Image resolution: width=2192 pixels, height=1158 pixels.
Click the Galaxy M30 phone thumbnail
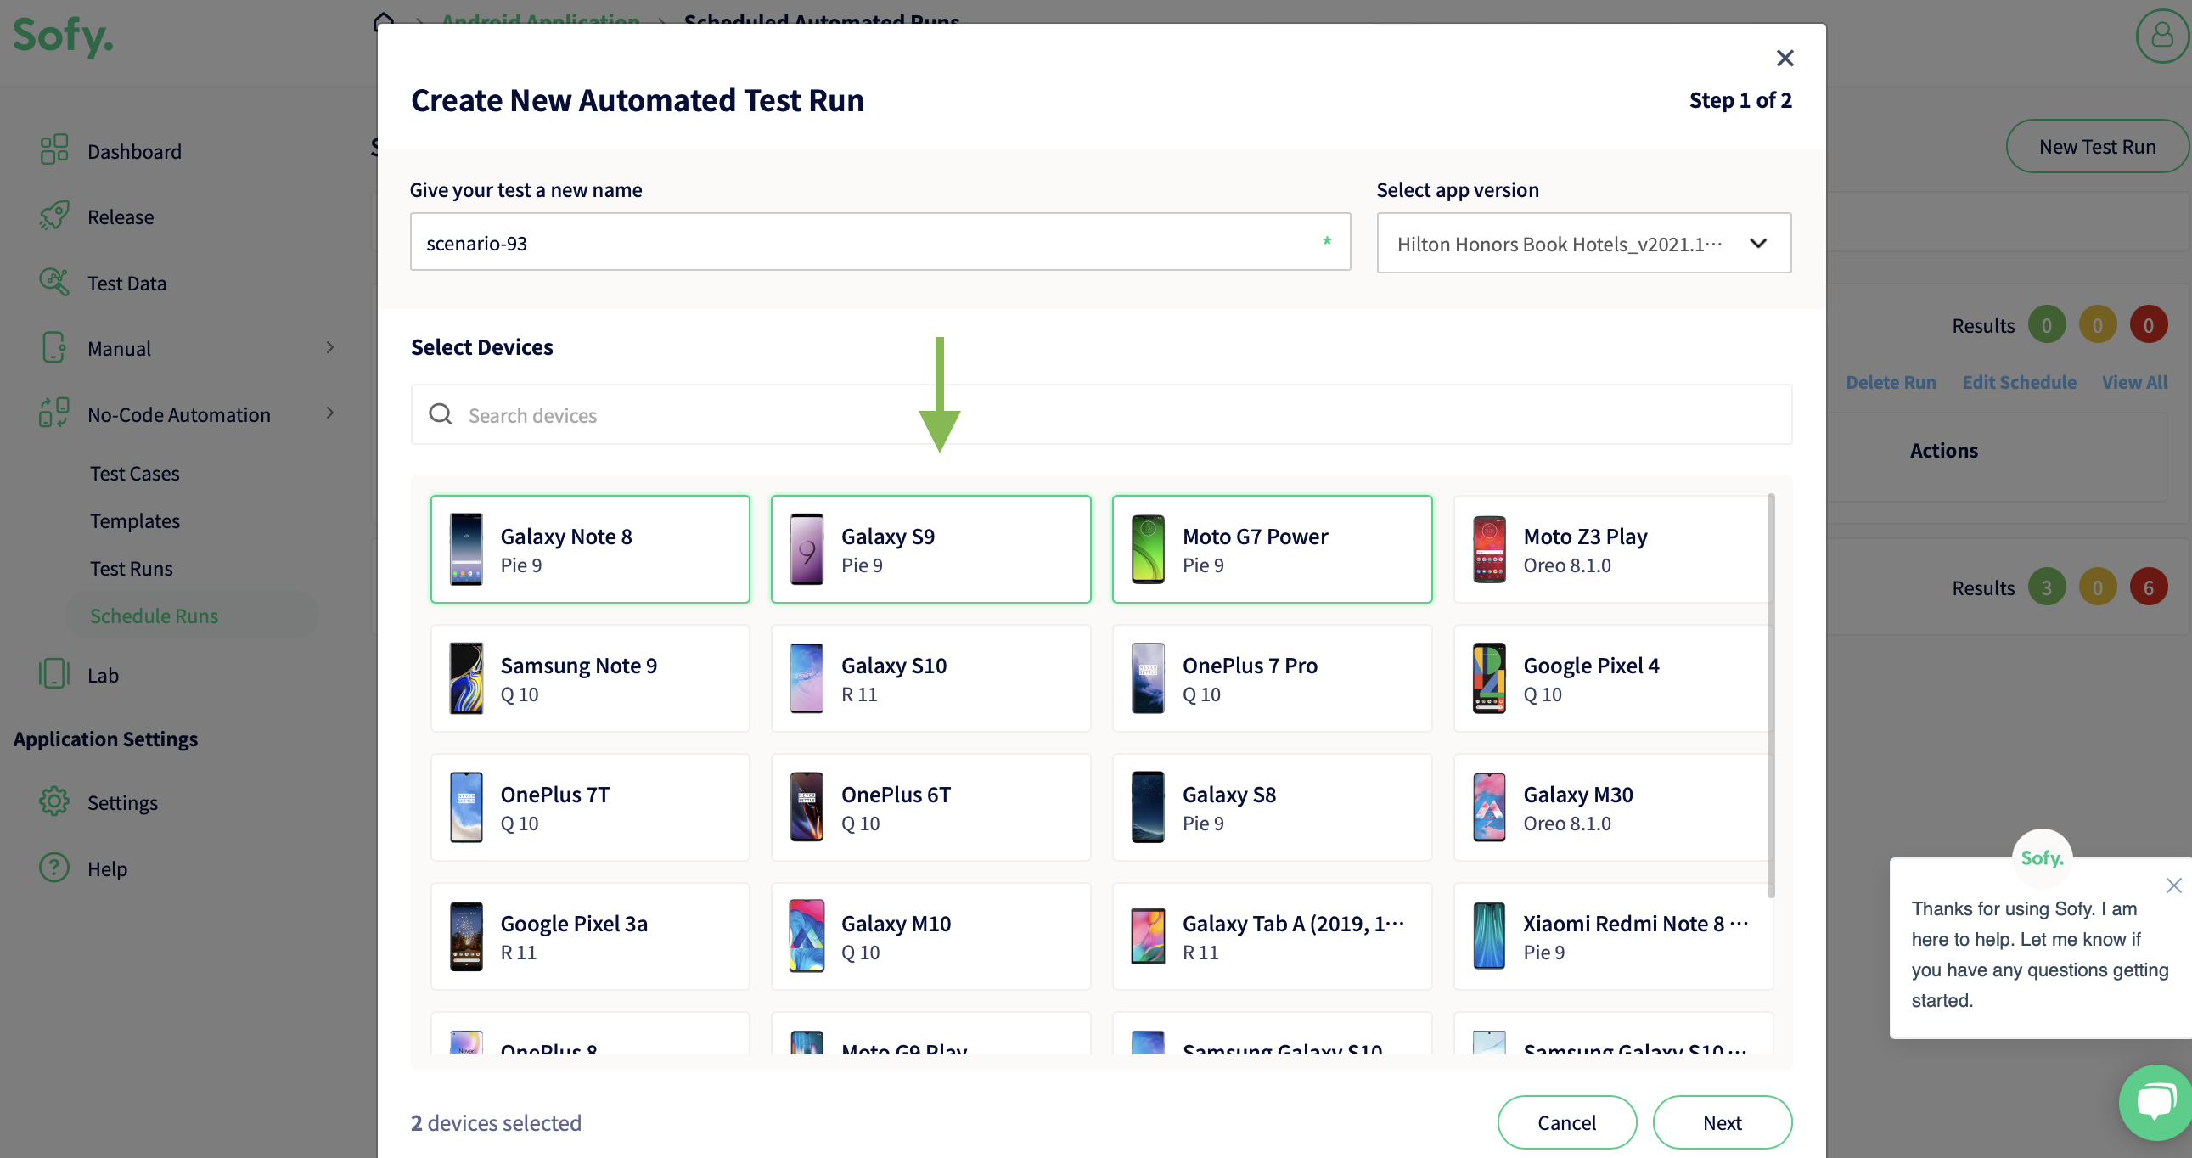(1489, 807)
